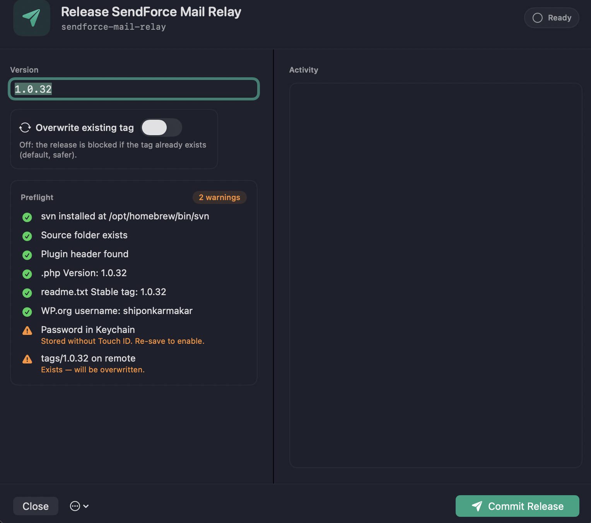This screenshot has height=523, width=591.
Task: Click green check beside .php Version
Action: click(x=27, y=274)
